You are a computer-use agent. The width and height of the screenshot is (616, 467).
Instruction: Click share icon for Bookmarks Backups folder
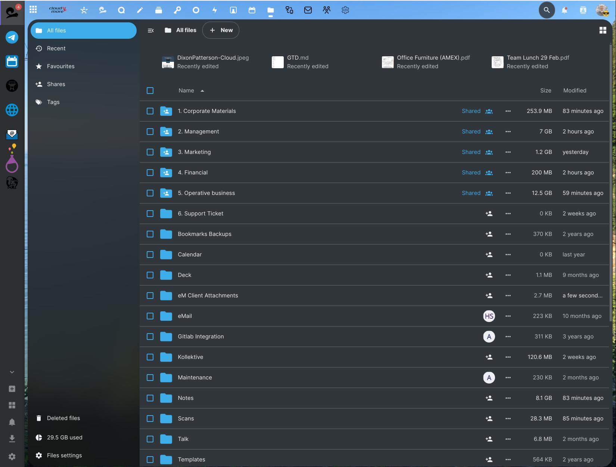point(489,234)
